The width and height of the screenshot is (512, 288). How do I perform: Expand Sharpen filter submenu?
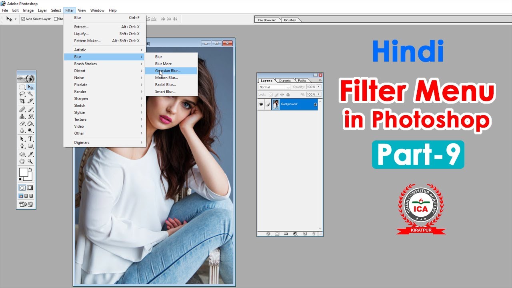(x=105, y=98)
